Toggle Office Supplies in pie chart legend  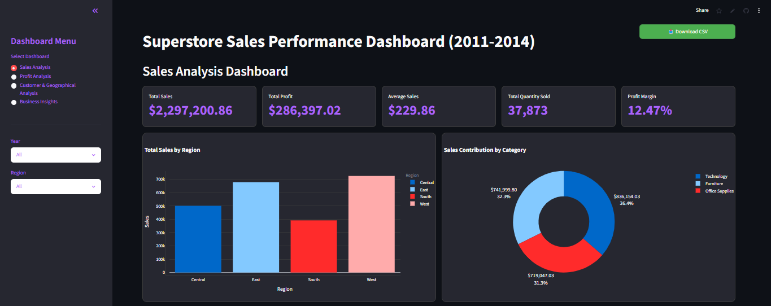(715, 191)
